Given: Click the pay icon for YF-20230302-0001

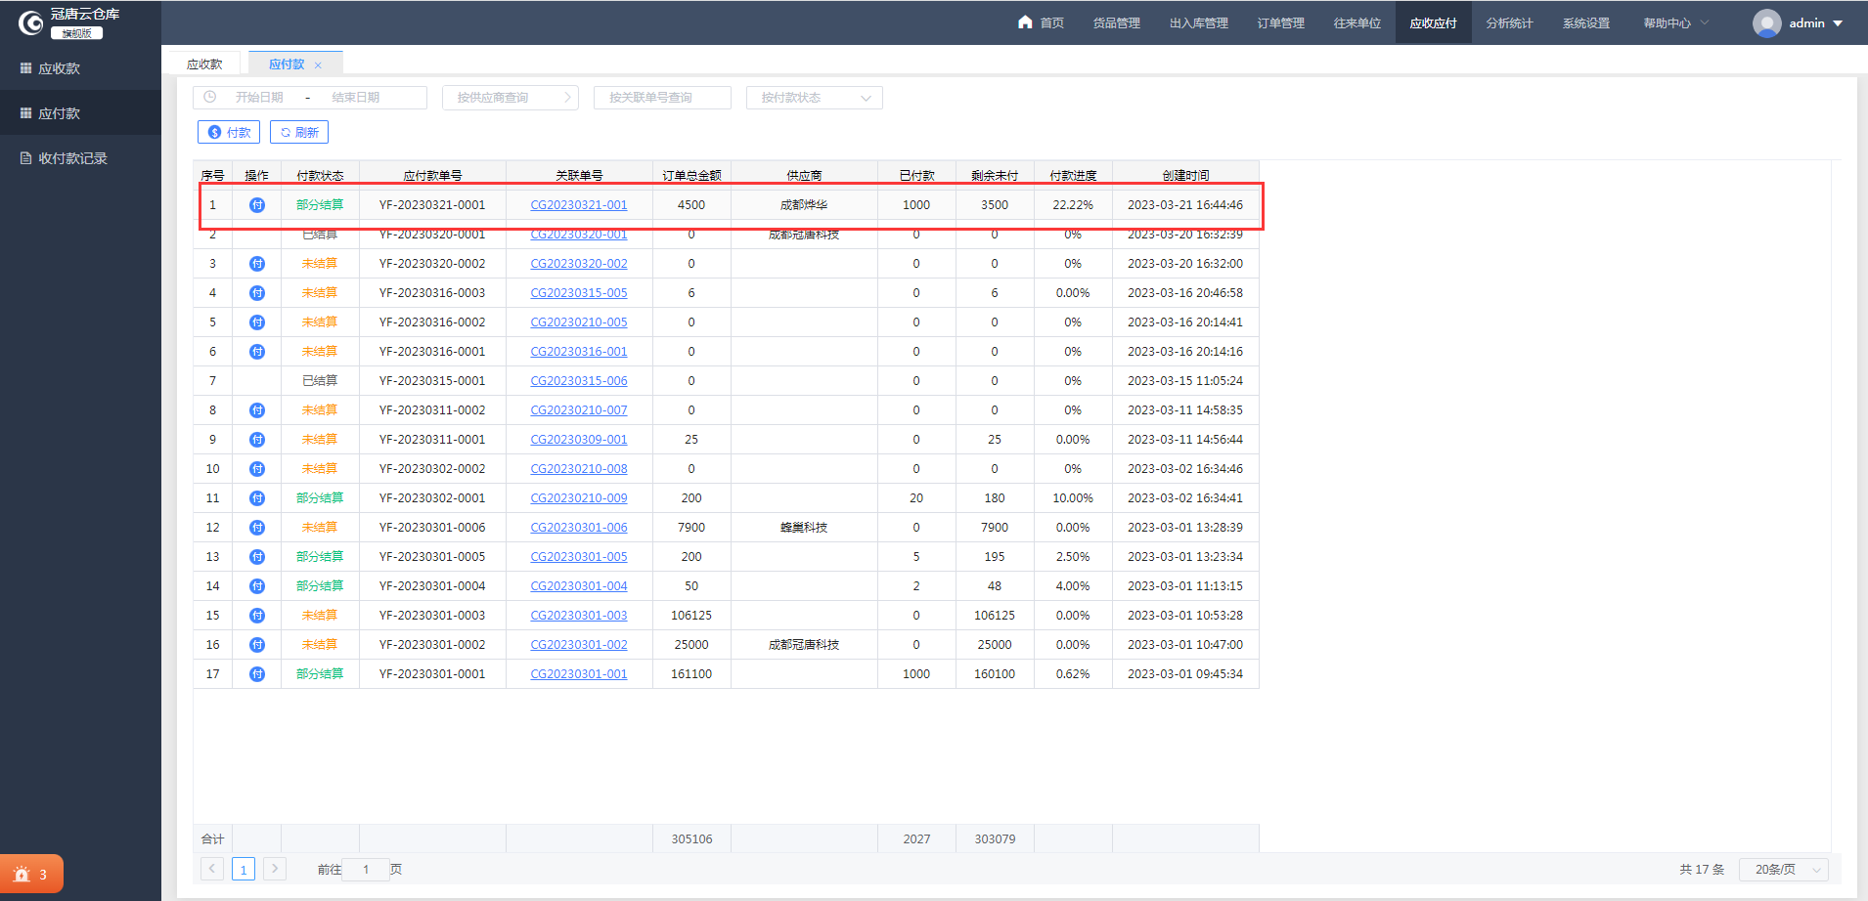Looking at the screenshot, I should tap(257, 498).
